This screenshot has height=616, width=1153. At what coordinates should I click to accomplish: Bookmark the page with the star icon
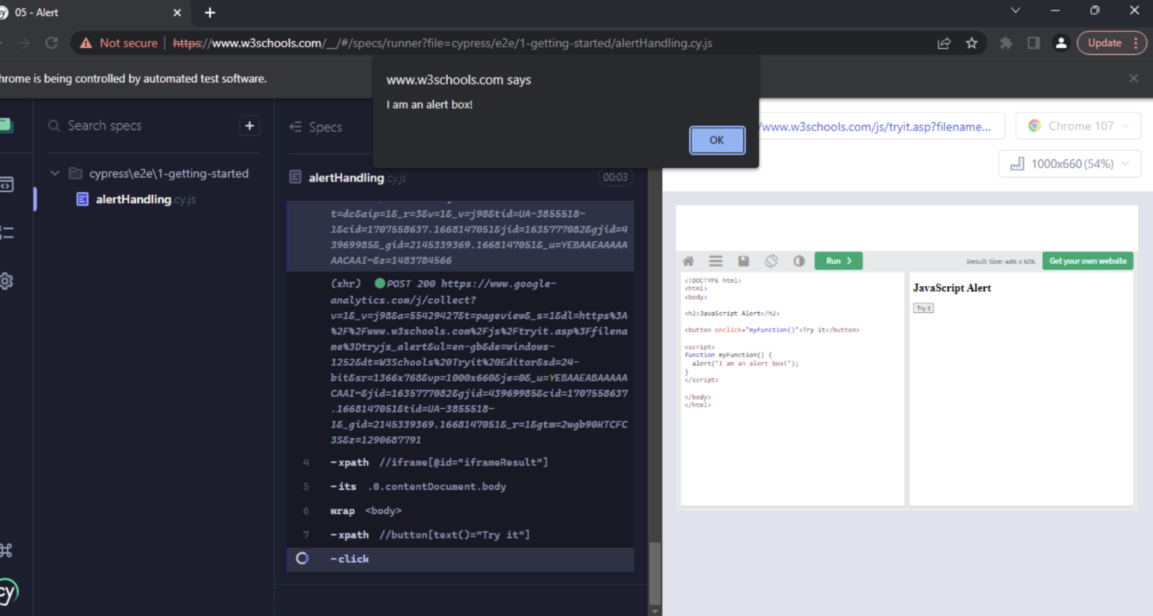coord(972,43)
